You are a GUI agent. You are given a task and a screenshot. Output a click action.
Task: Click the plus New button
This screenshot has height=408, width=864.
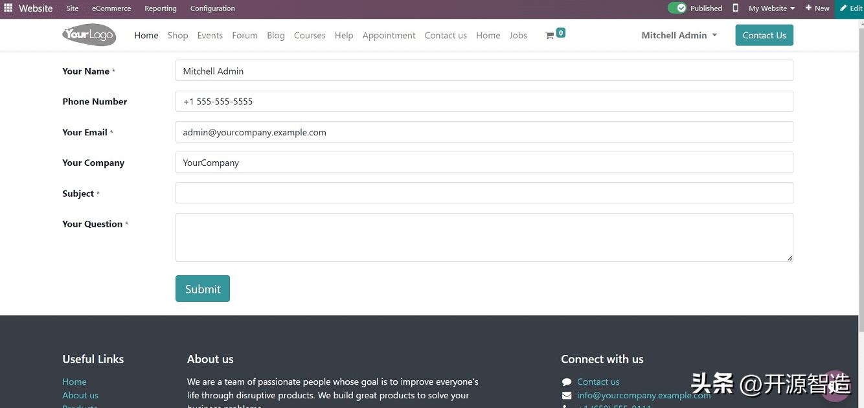(x=817, y=8)
